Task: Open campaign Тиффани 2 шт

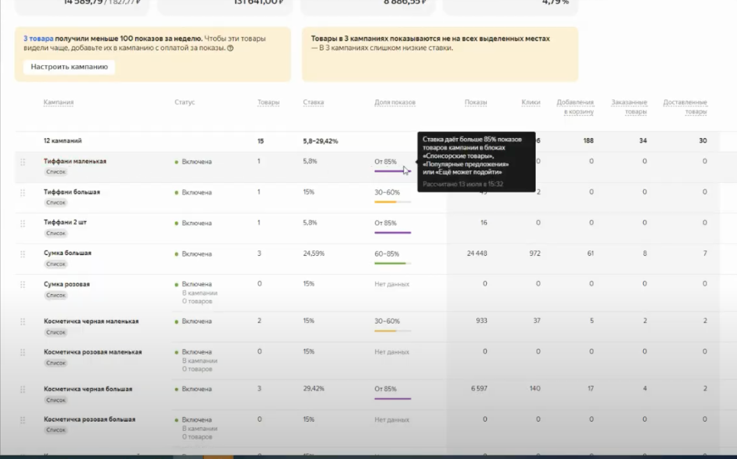Action: point(65,223)
